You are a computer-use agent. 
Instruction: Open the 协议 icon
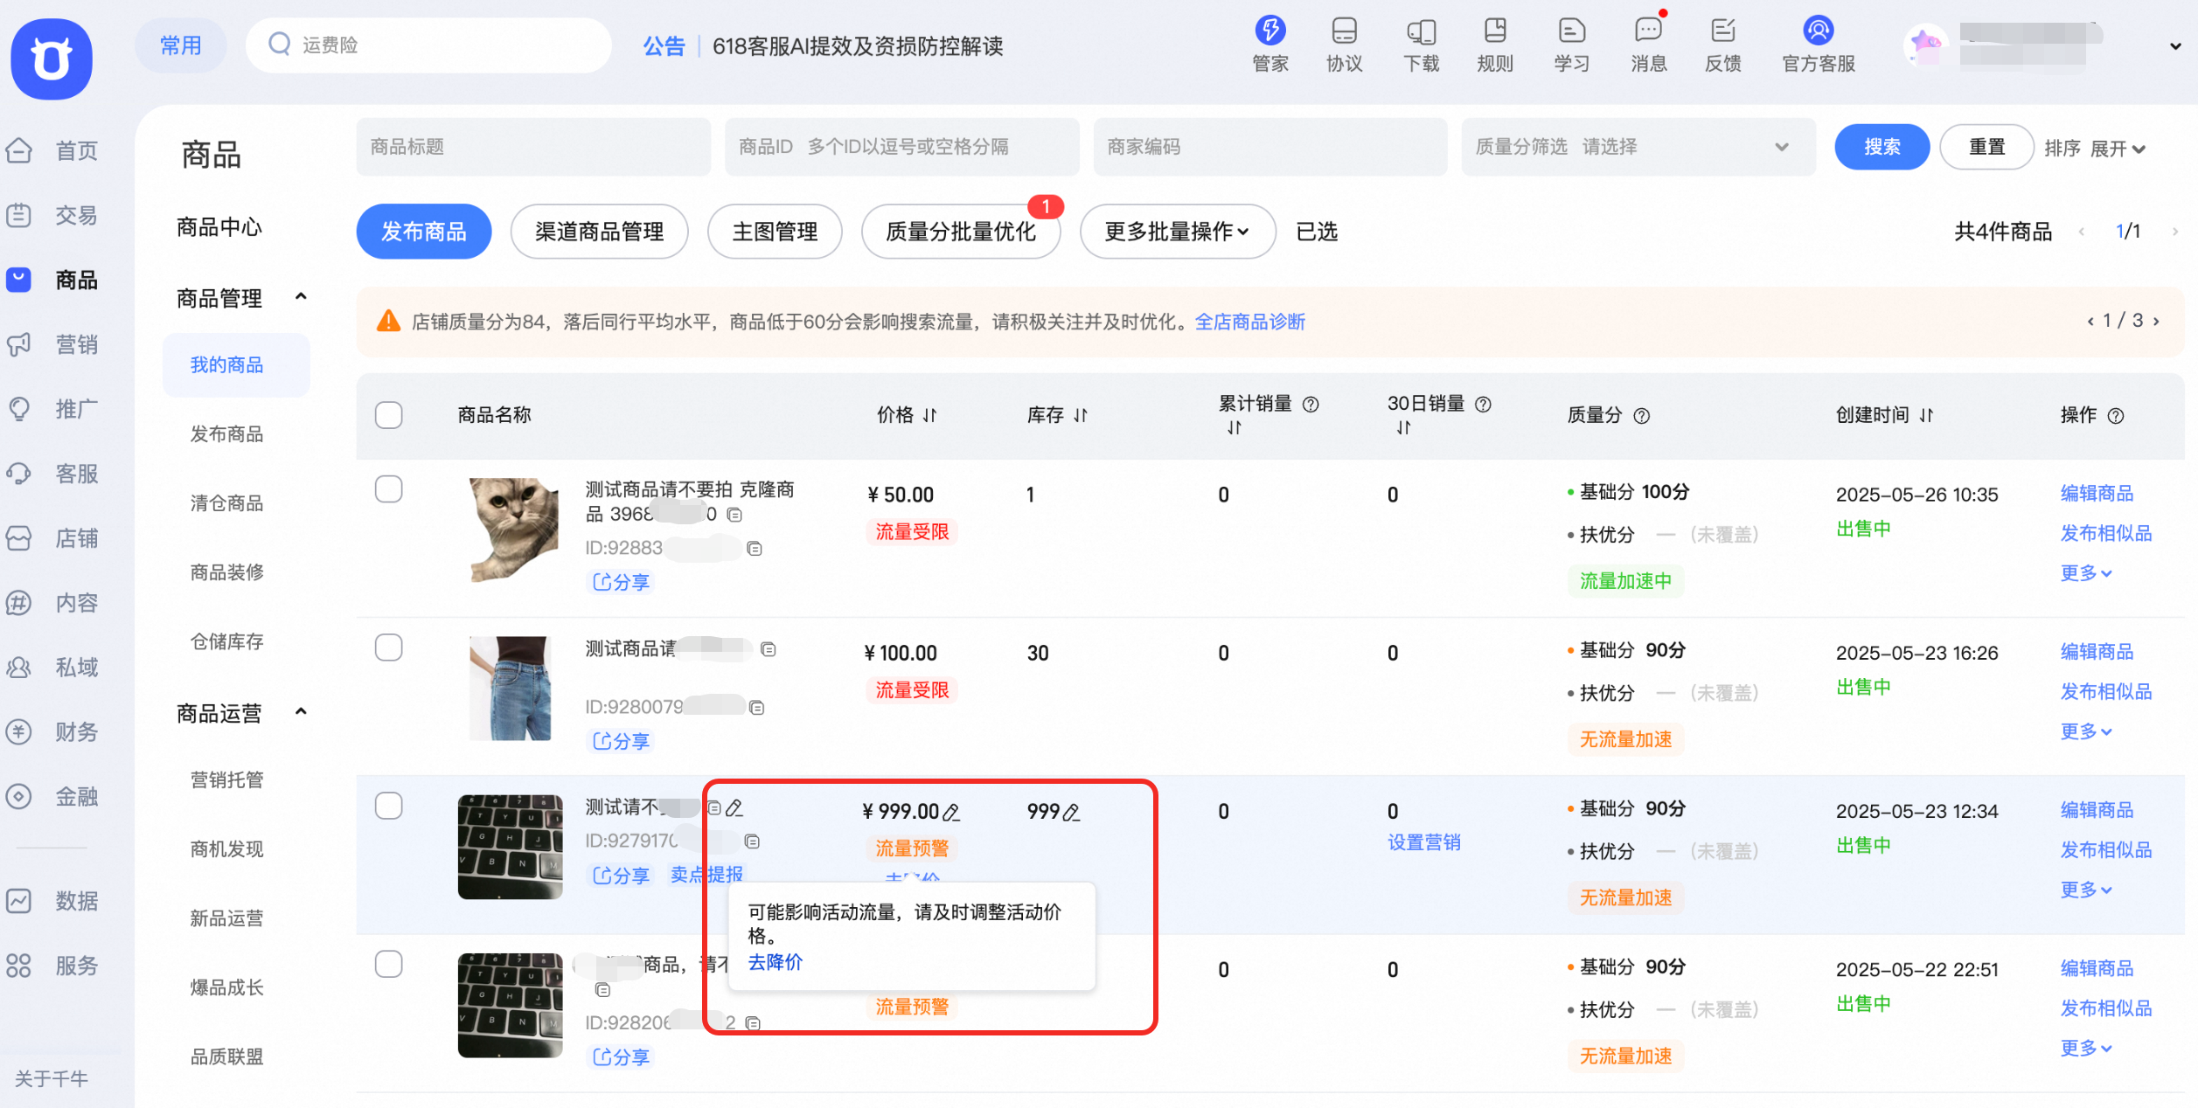click(x=1344, y=44)
